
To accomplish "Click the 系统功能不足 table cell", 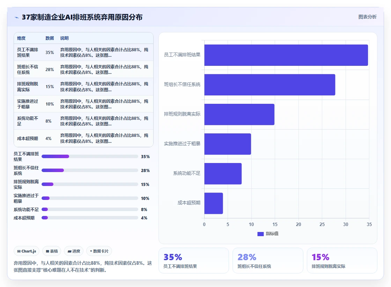I will click(28, 121).
